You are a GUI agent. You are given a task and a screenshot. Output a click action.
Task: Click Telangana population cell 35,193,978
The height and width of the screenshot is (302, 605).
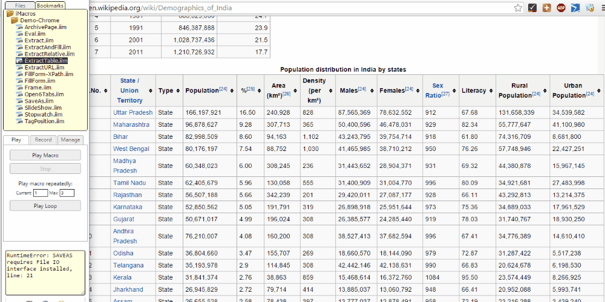pyautogui.click(x=202, y=265)
